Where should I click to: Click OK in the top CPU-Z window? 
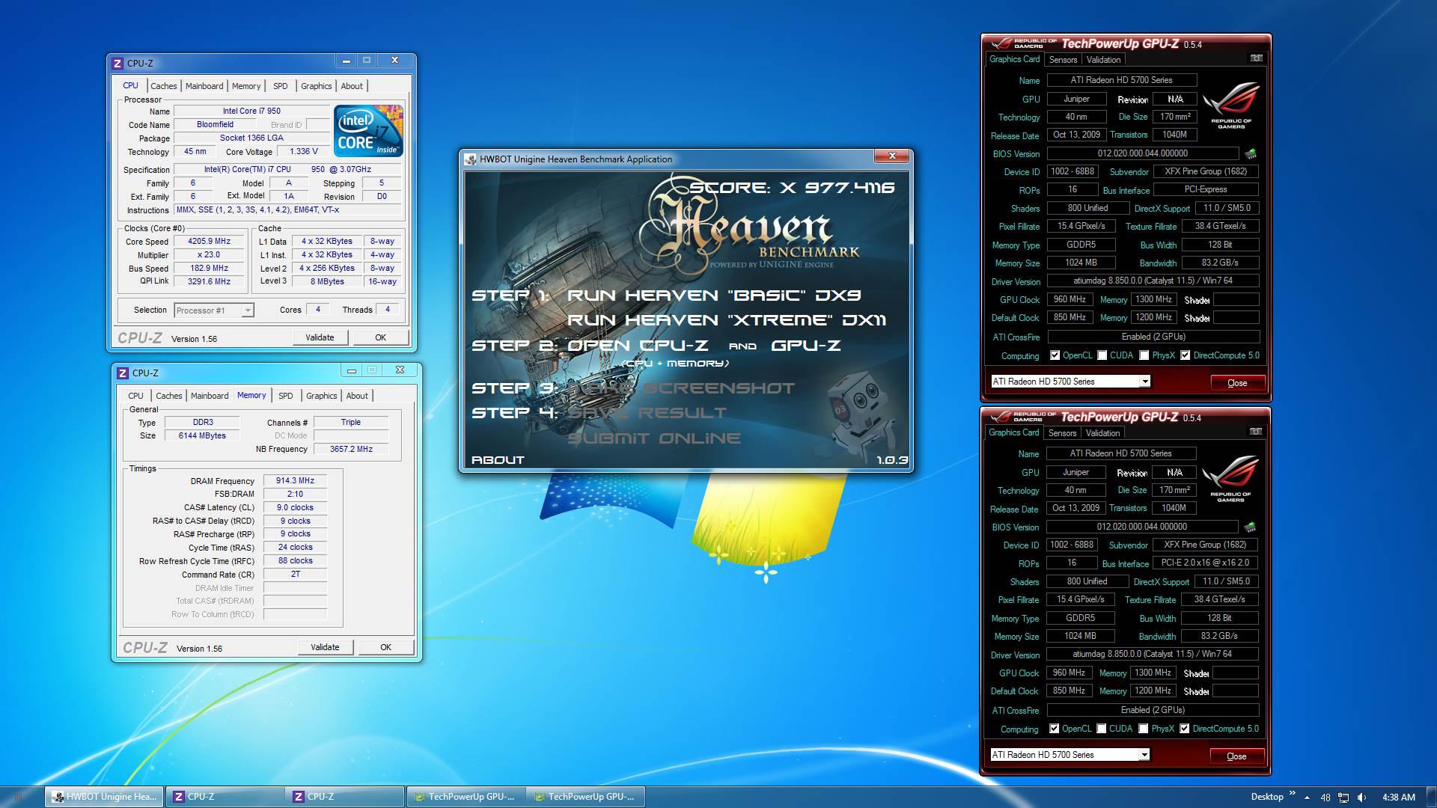(380, 337)
